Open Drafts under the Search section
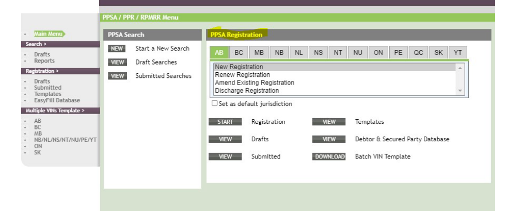The width and height of the screenshot is (508, 211). click(42, 54)
